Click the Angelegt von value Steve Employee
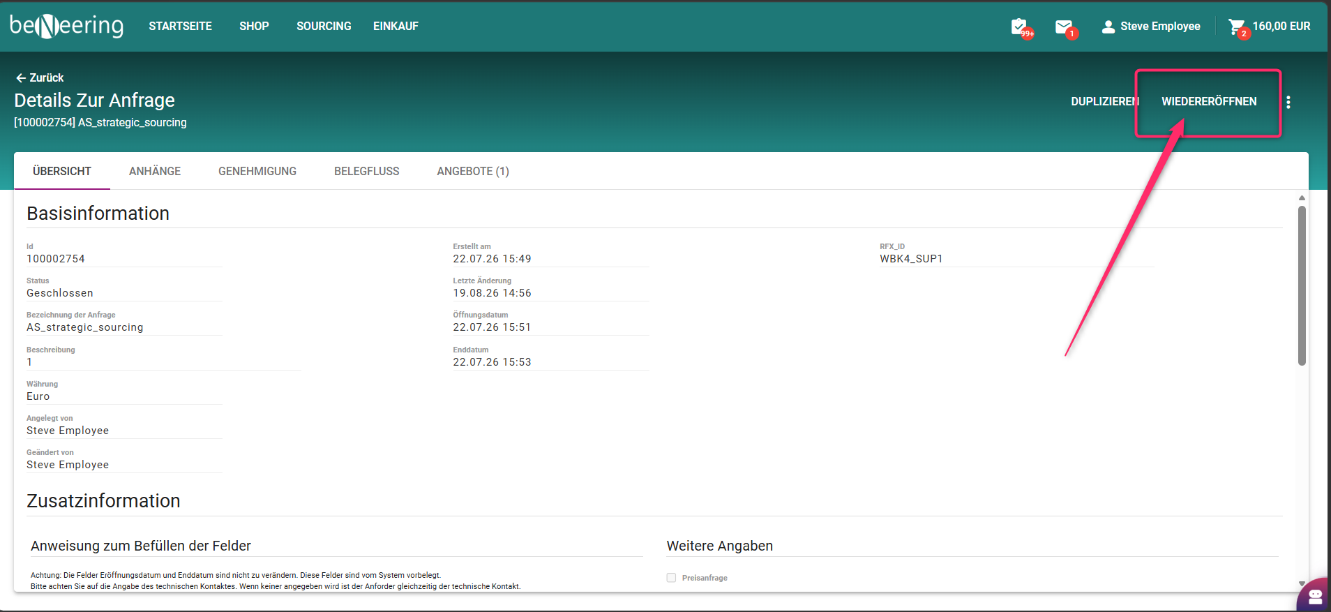 pos(68,431)
